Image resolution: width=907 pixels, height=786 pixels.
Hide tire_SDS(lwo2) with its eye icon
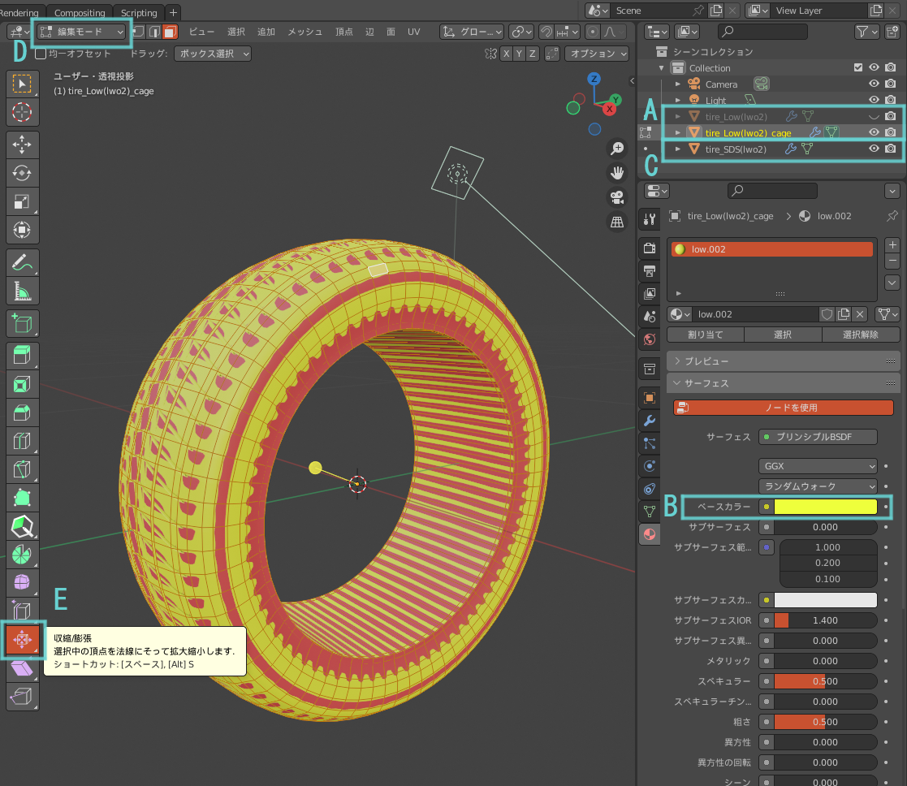[x=874, y=149]
